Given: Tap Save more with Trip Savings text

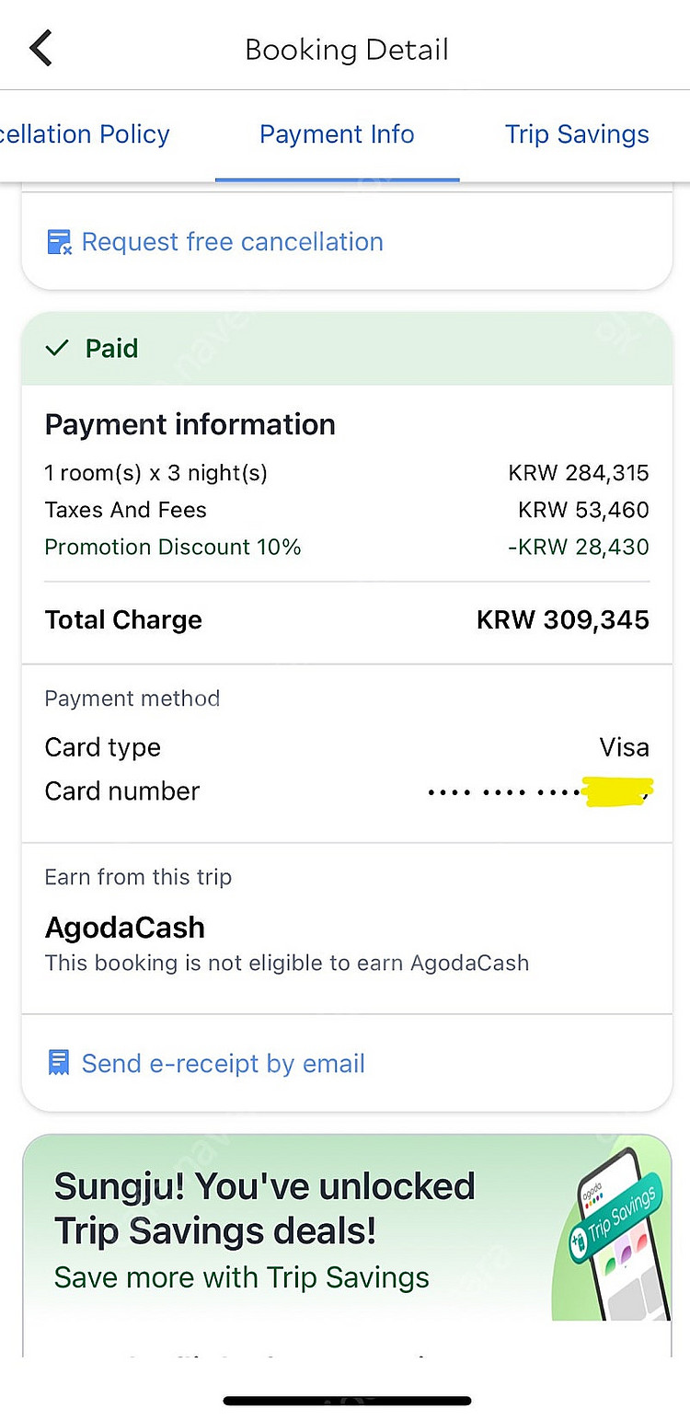Looking at the screenshot, I should click(241, 1277).
